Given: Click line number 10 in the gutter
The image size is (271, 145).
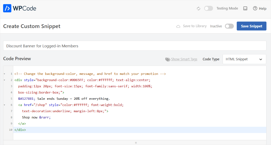Looking at the screenshot, I should click(x=11, y=130).
